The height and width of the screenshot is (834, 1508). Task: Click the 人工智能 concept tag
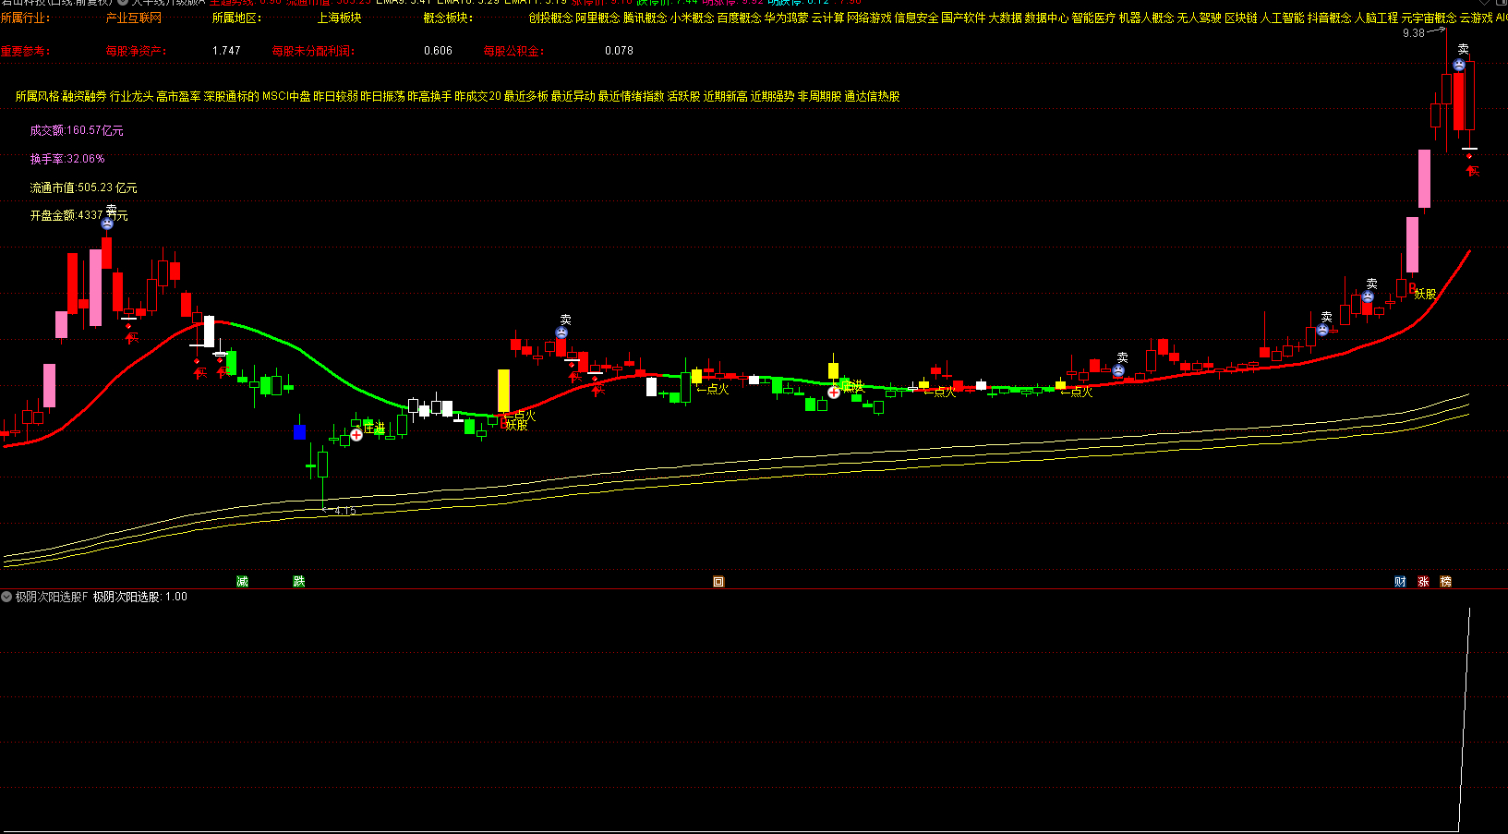[x=1282, y=18]
